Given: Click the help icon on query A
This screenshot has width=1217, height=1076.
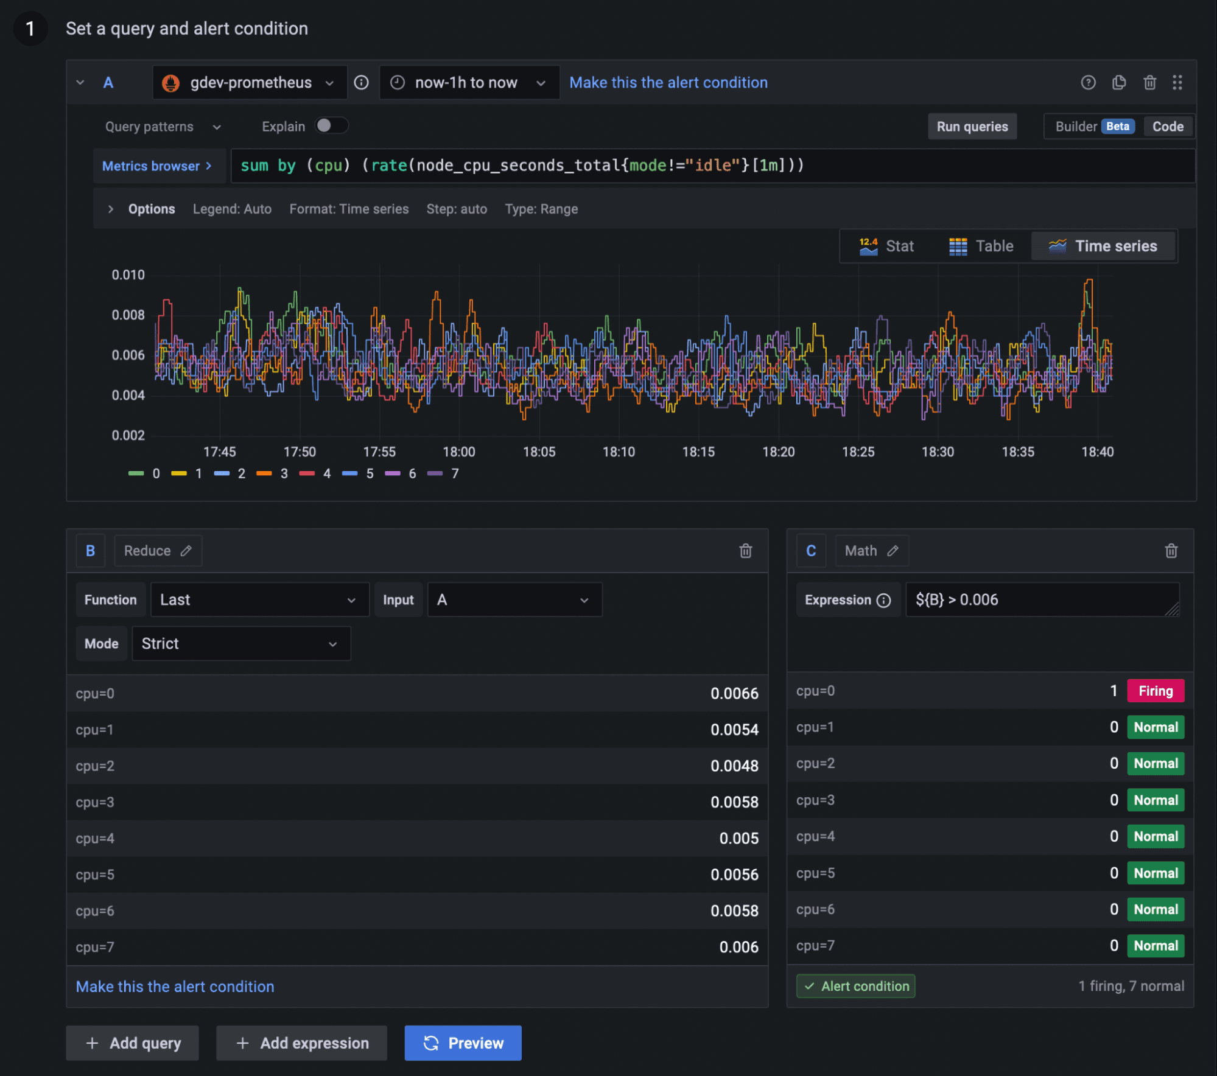Looking at the screenshot, I should pyautogui.click(x=1089, y=82).
